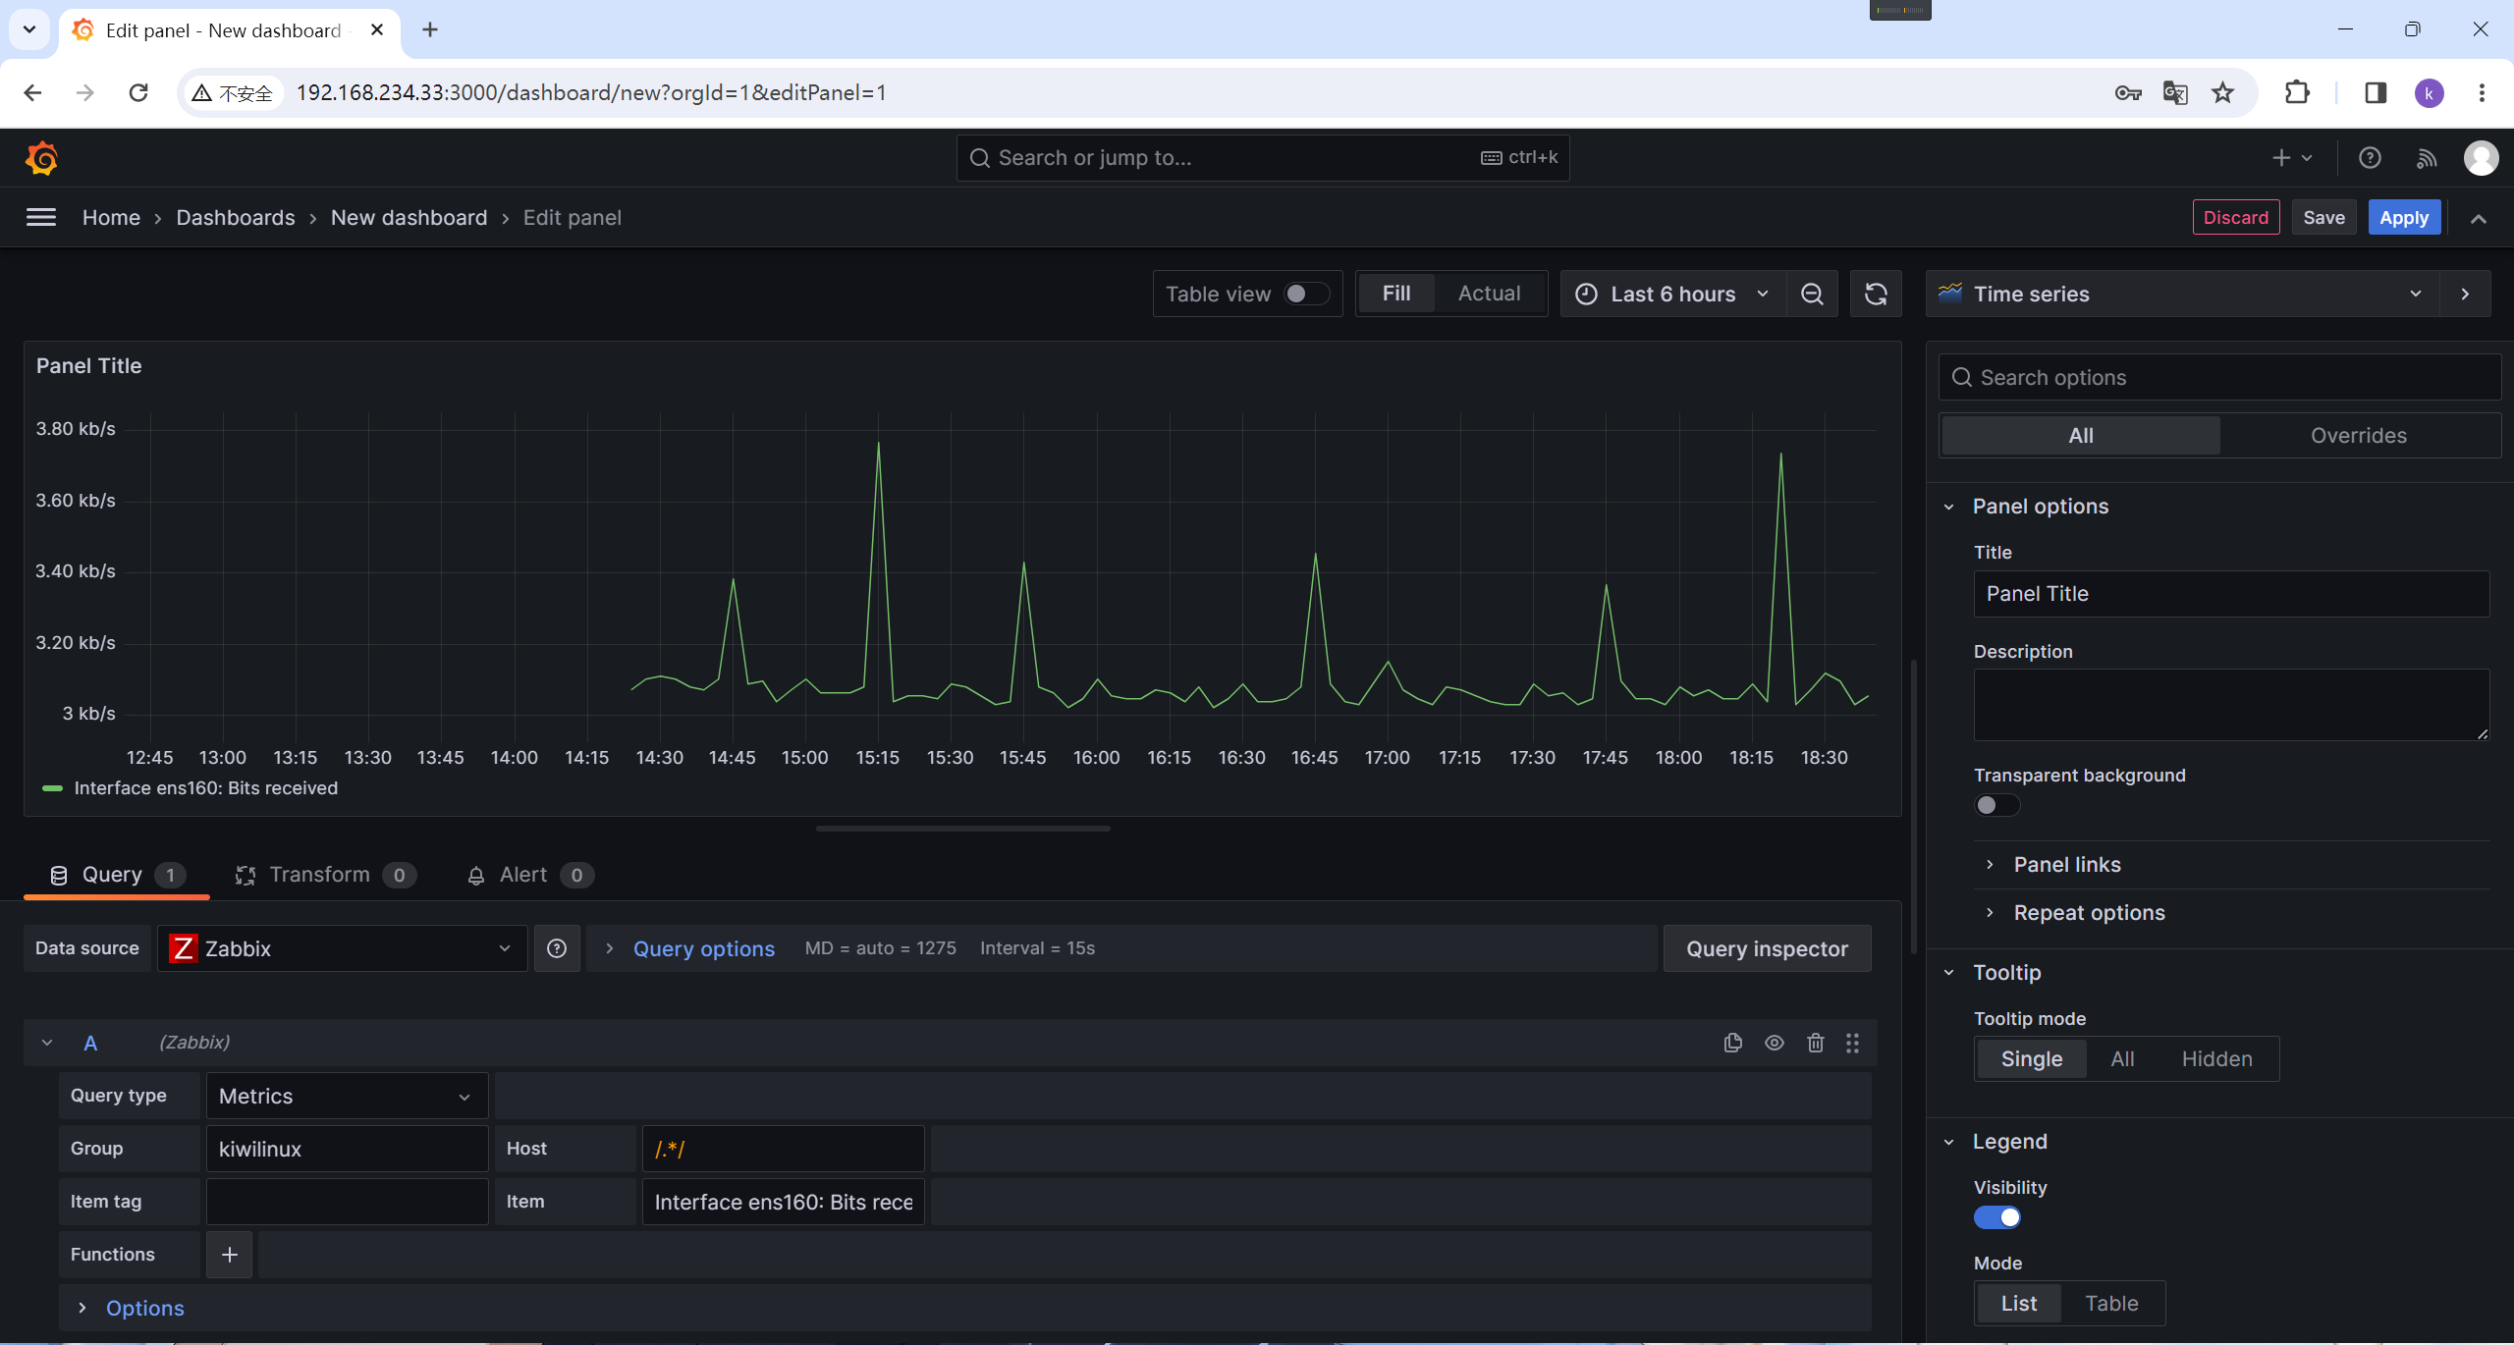Open the Google Translate icon
Image resolution: width=2514 pixels, height=1345 pixels.
pos(2175,92)
